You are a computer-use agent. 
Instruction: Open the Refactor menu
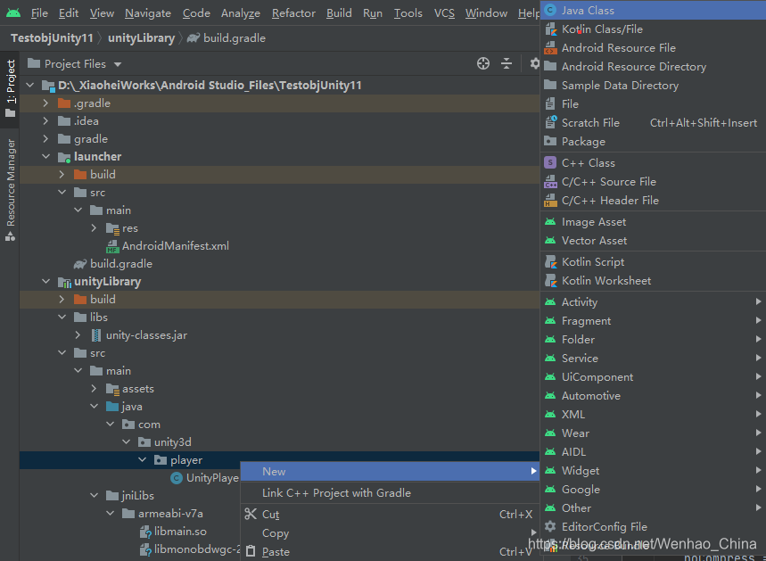(x=293, y=13)
